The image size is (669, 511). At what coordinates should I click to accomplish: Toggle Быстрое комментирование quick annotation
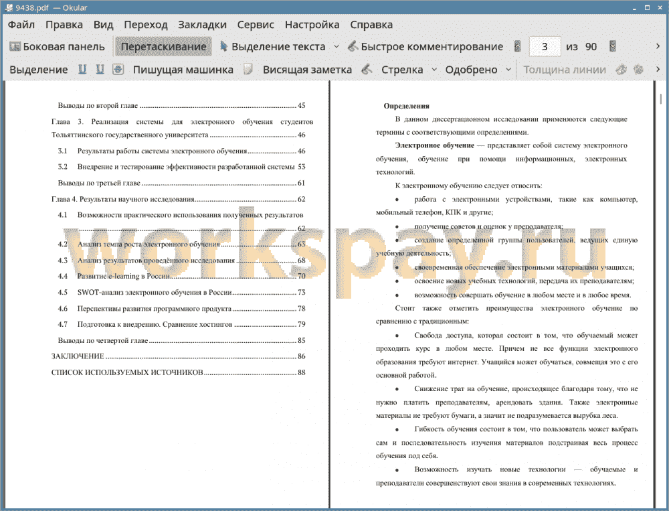[x=425, y=47]
